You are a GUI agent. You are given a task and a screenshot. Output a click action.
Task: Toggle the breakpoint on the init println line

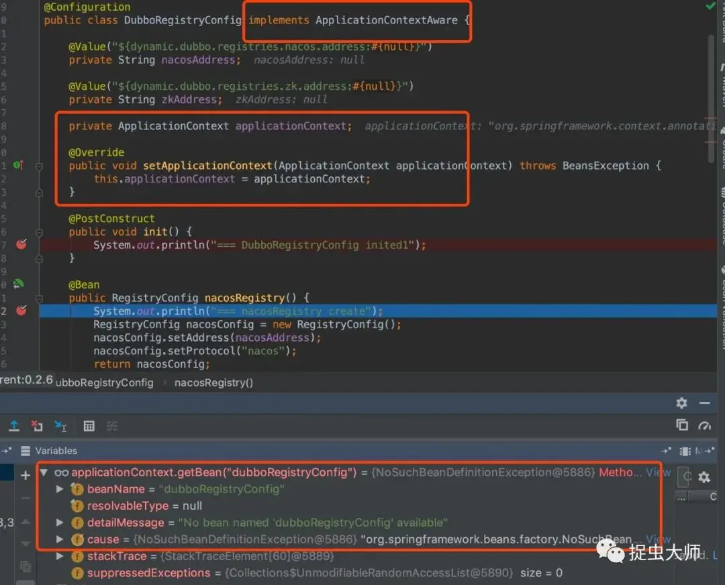click(21, 244)
